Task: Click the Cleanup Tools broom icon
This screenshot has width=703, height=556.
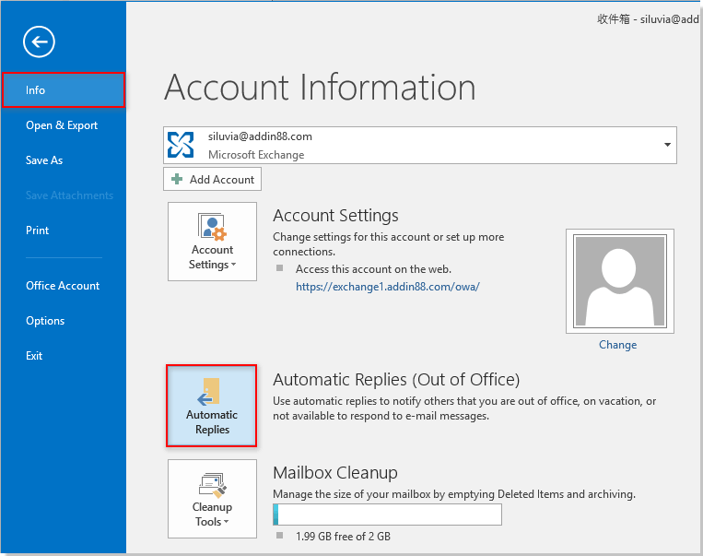Action: pos(213,486)
